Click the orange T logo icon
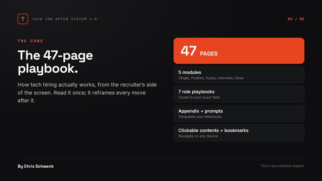 pyautogui.click(x=23, y=19)
